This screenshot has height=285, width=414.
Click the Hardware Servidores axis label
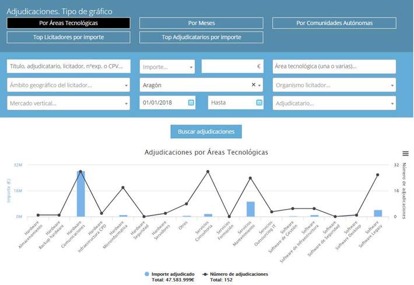pos(160,230)
